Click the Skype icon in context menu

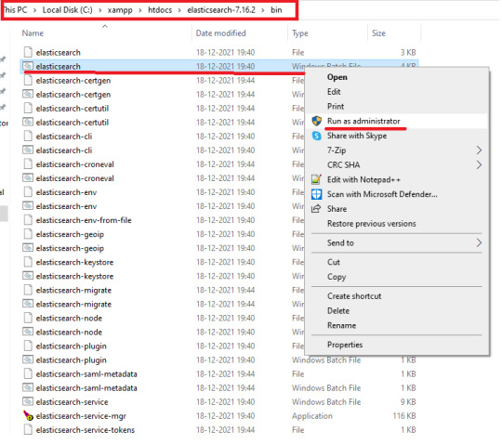click(316, 136)
